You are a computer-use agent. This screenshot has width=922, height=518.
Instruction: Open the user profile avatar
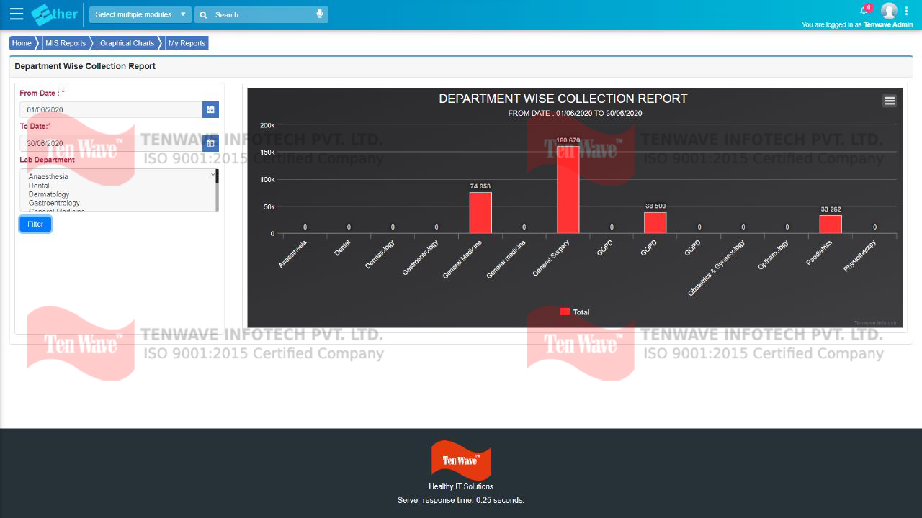(x=889, y=10)
